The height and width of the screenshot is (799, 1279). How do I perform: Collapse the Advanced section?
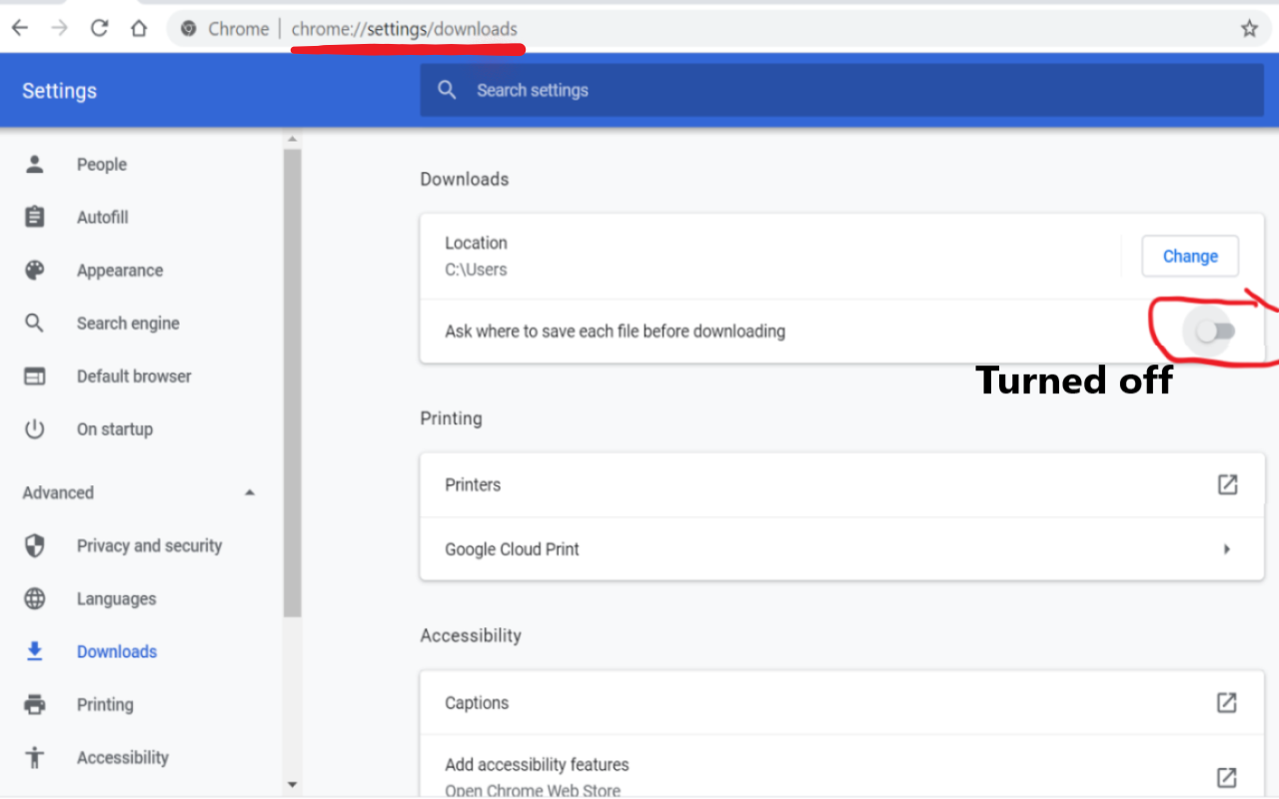[250, 491]
